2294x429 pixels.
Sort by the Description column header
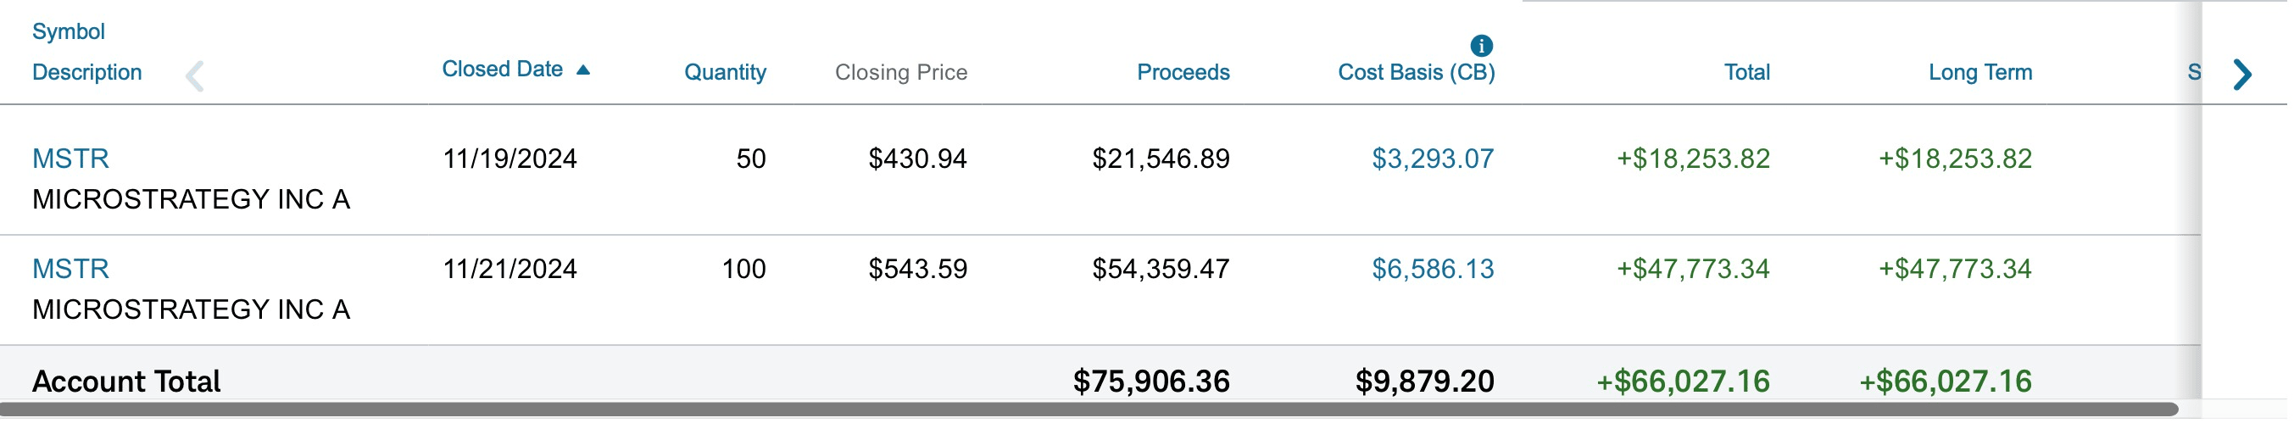click(87, 72)
